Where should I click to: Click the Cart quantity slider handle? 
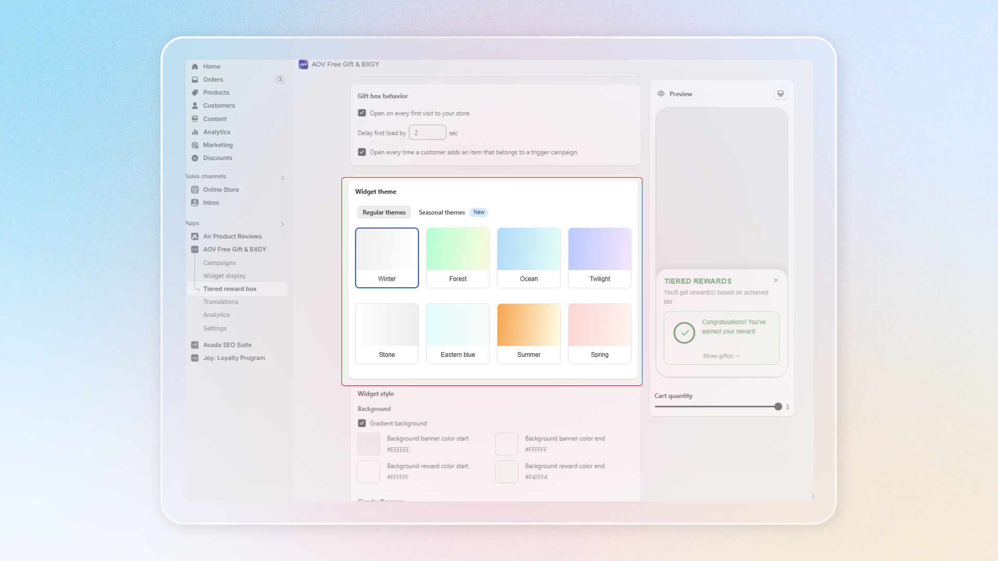point(778,407)
